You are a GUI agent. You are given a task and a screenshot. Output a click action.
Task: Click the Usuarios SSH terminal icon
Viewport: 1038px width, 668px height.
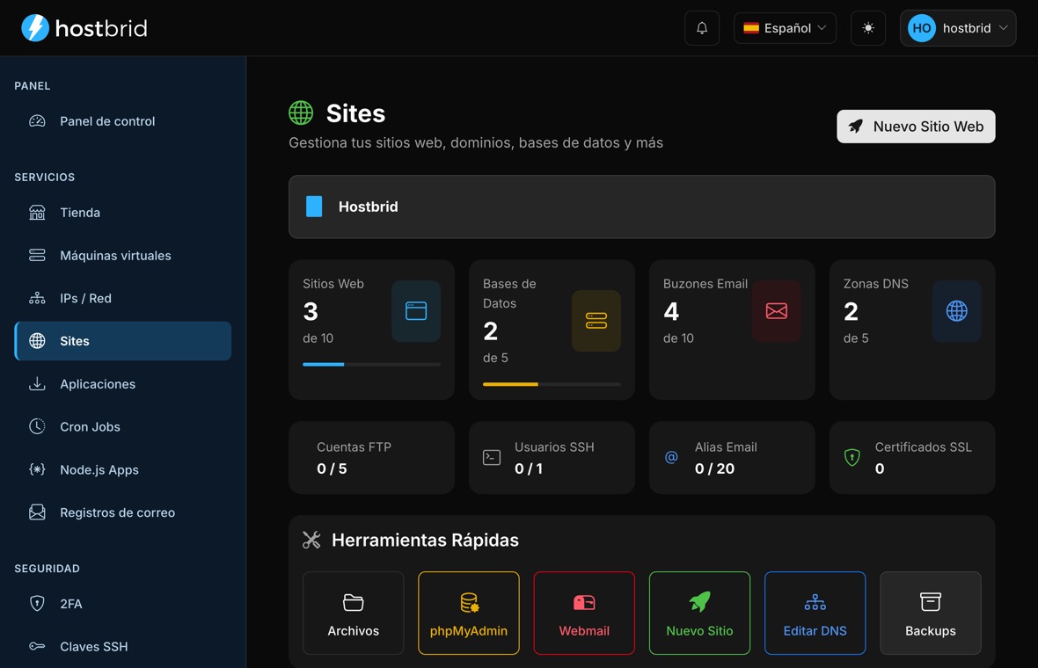click(x=491, y=457)
